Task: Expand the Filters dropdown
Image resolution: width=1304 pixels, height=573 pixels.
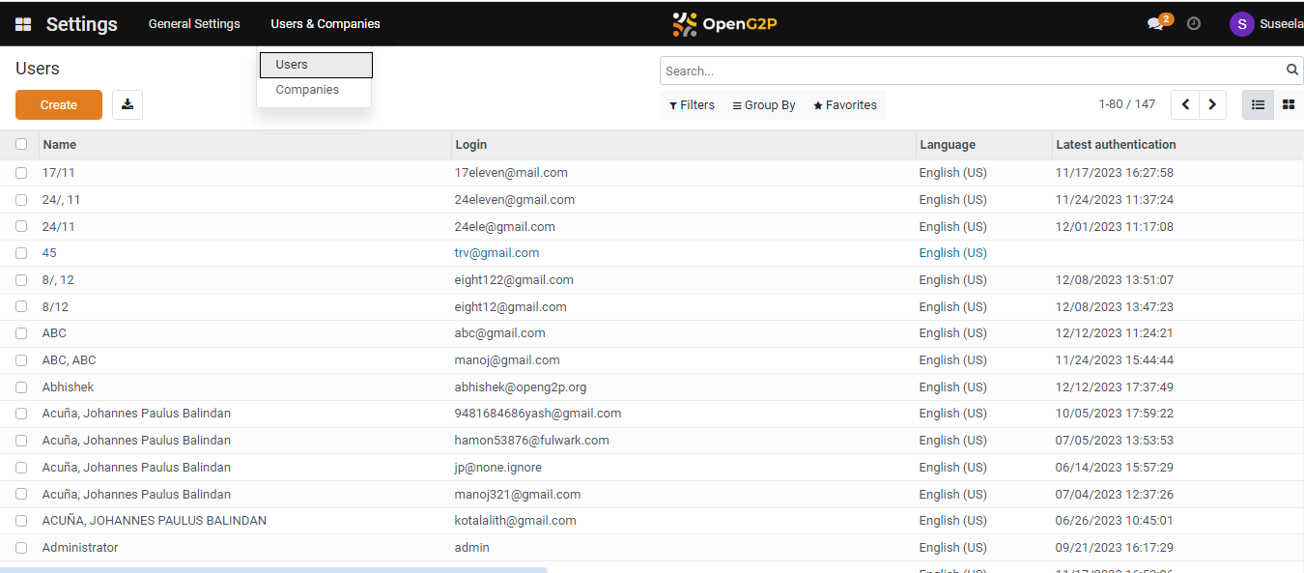Action: coord(692,105)
